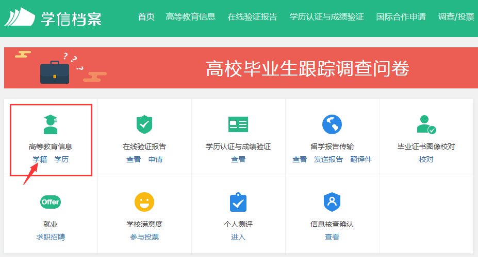This screenshot has height=257, width=478.
Task: Click the 参与投票 link
Action: tap(144, 237)
